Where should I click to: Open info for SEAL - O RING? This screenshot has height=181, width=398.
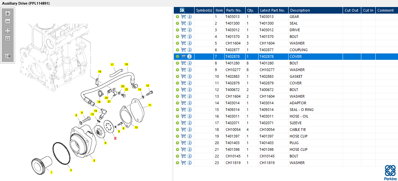189,110
